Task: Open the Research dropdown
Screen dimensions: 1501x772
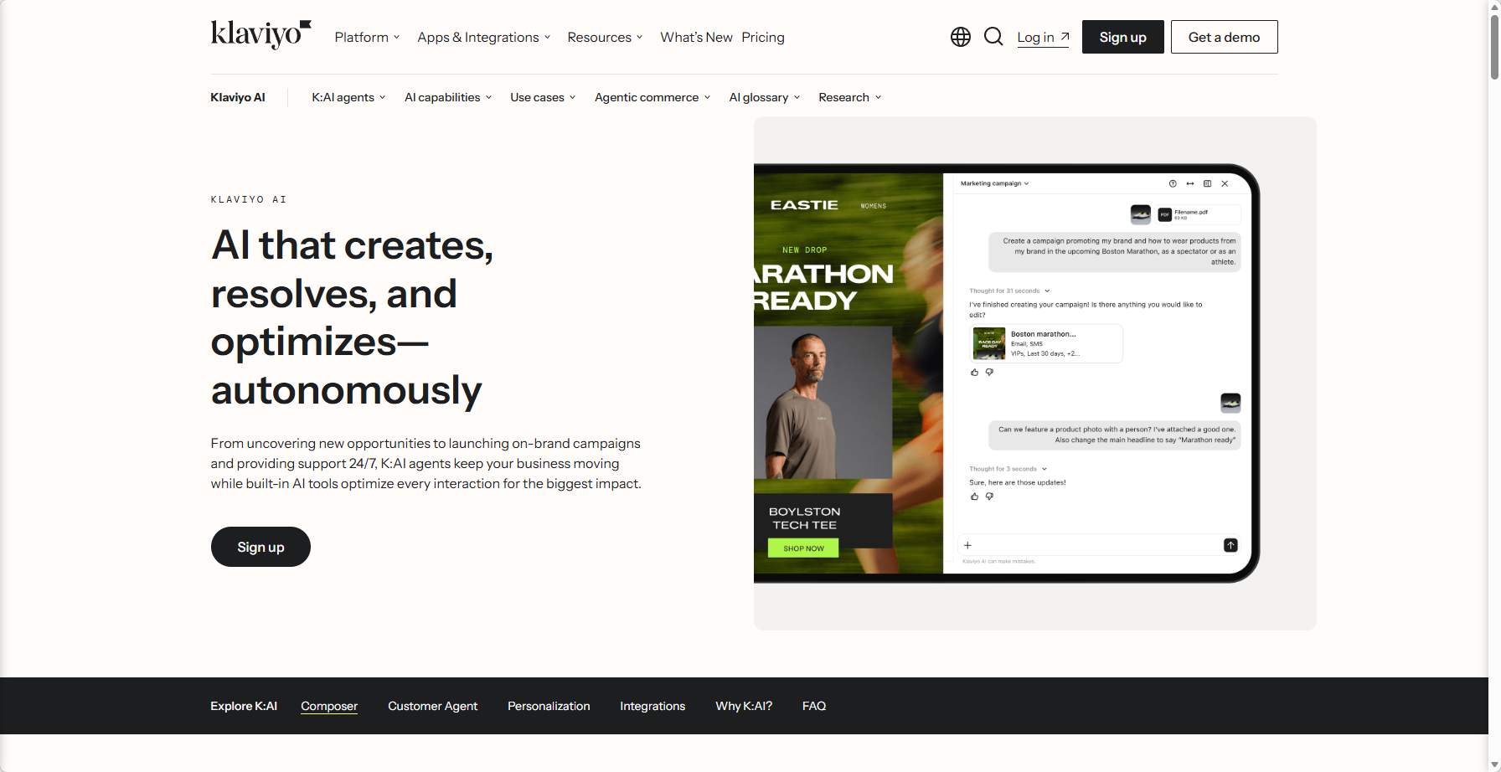Action: click(849, 97)
